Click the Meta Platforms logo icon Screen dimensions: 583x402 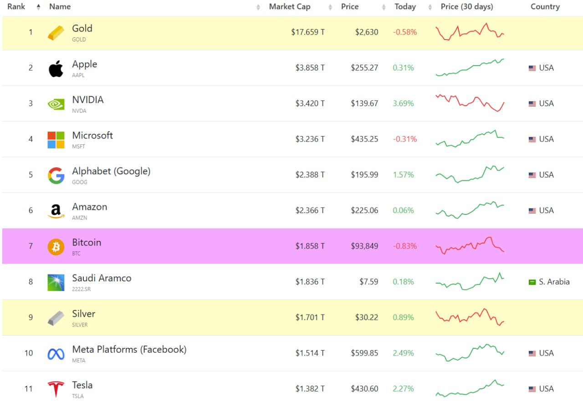coord(56,354)
